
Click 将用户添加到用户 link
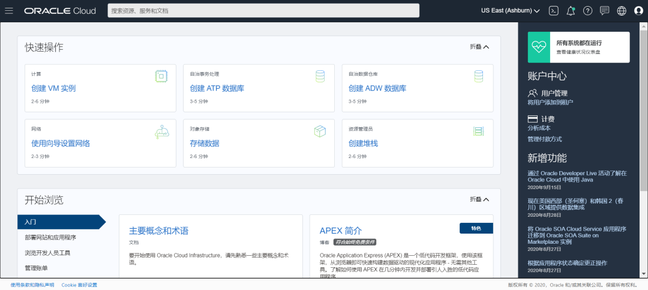pyautogui.click(x=550, y=102)
